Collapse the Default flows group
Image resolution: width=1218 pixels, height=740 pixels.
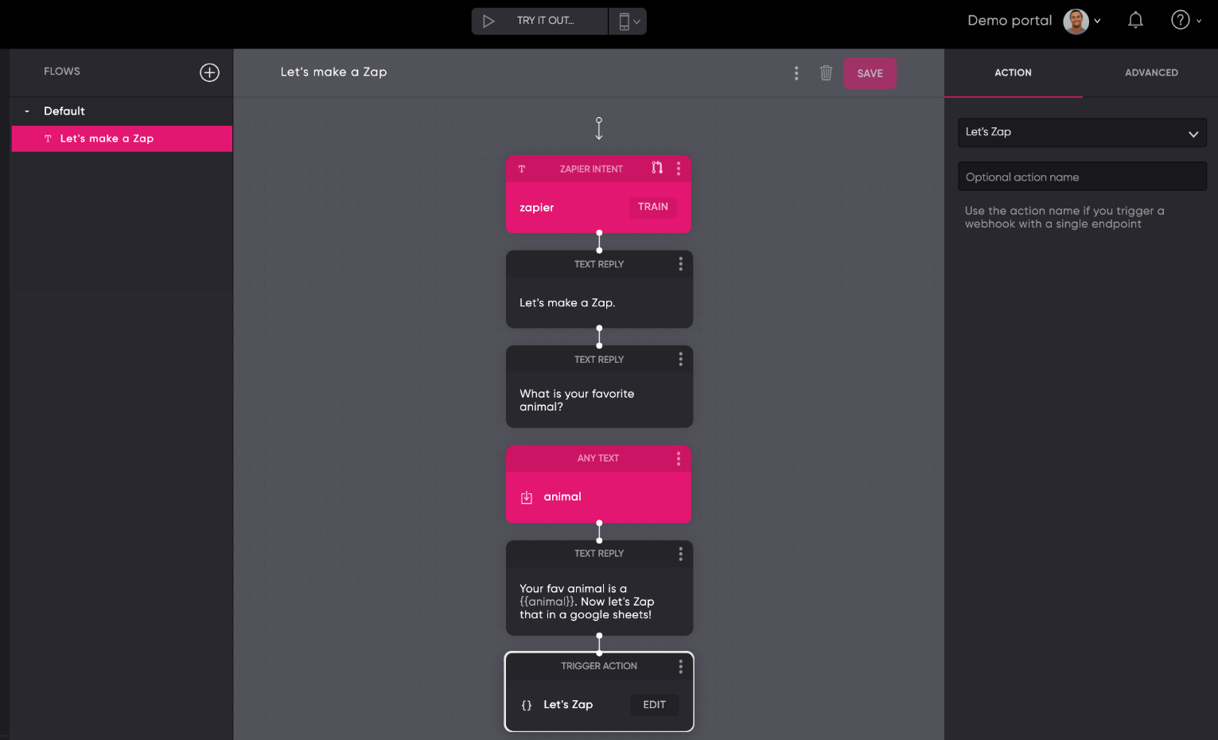tap(27, 111)
